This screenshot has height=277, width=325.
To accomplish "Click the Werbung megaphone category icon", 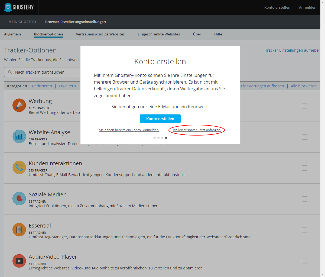I will [19, 105].
